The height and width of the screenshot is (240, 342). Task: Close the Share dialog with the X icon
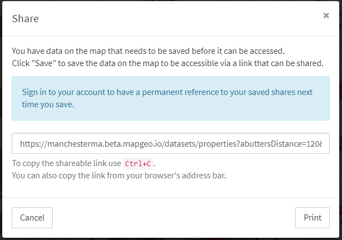[x=326, y=16]
